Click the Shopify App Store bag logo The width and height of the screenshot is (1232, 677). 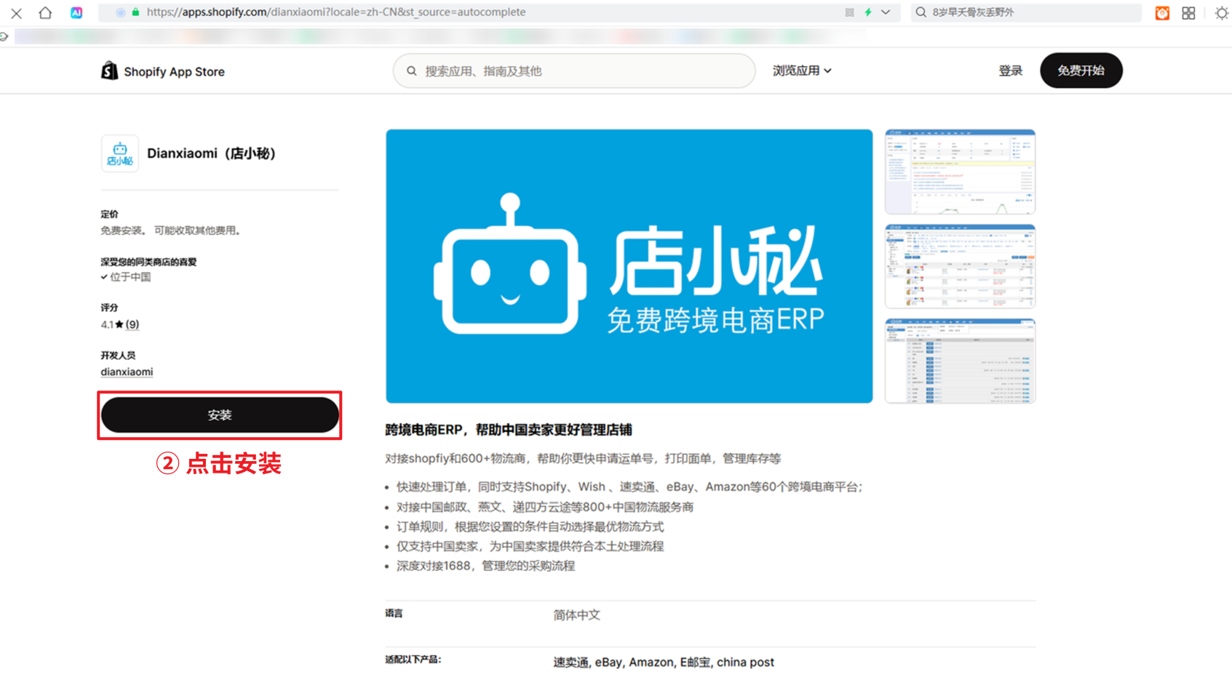pos(109,71)
